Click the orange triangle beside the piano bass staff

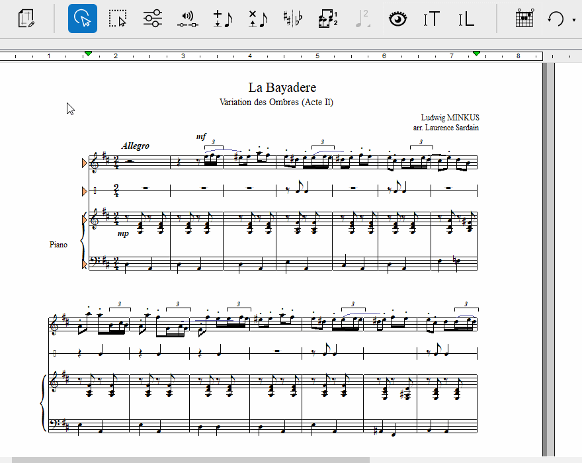point(84,265)
